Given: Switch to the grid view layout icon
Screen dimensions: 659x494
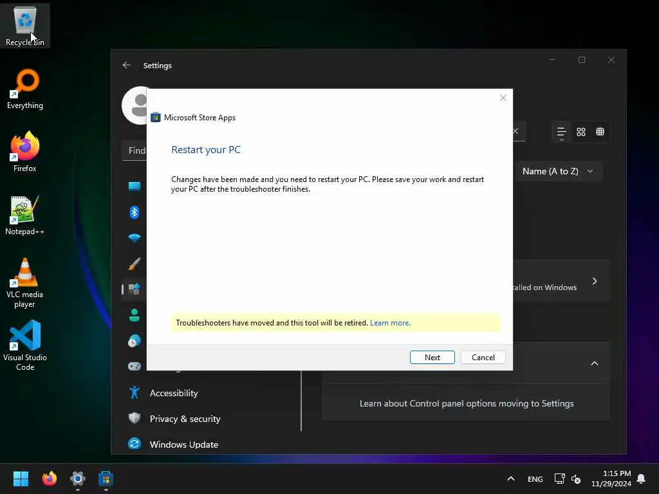Looking at the screenshot, I should pyautogui.click(x=581, y=132).
